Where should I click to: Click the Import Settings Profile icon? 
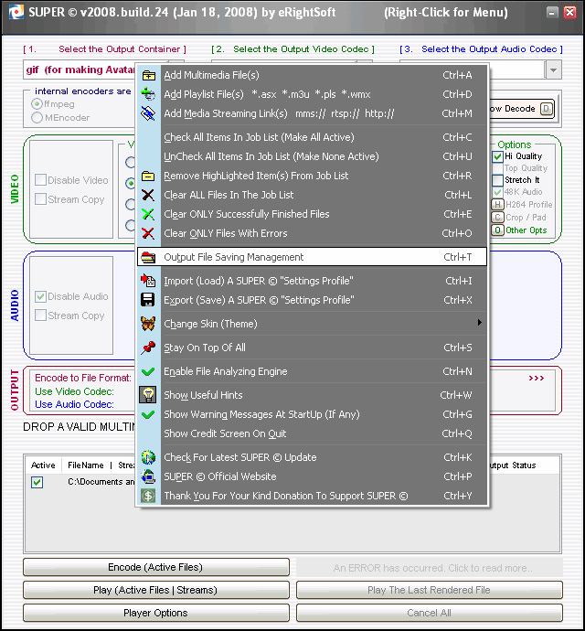pyautogui.click(x=148, y=281)
